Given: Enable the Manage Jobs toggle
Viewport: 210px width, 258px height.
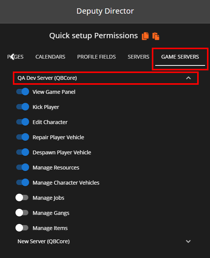Looking at the screenshot, I should pyautogui.click(x=22, y=197).
